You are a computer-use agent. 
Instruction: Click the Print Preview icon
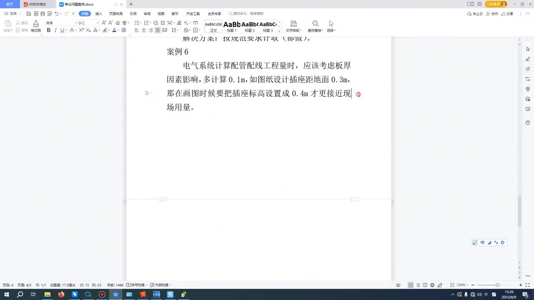tap(49, 14)
